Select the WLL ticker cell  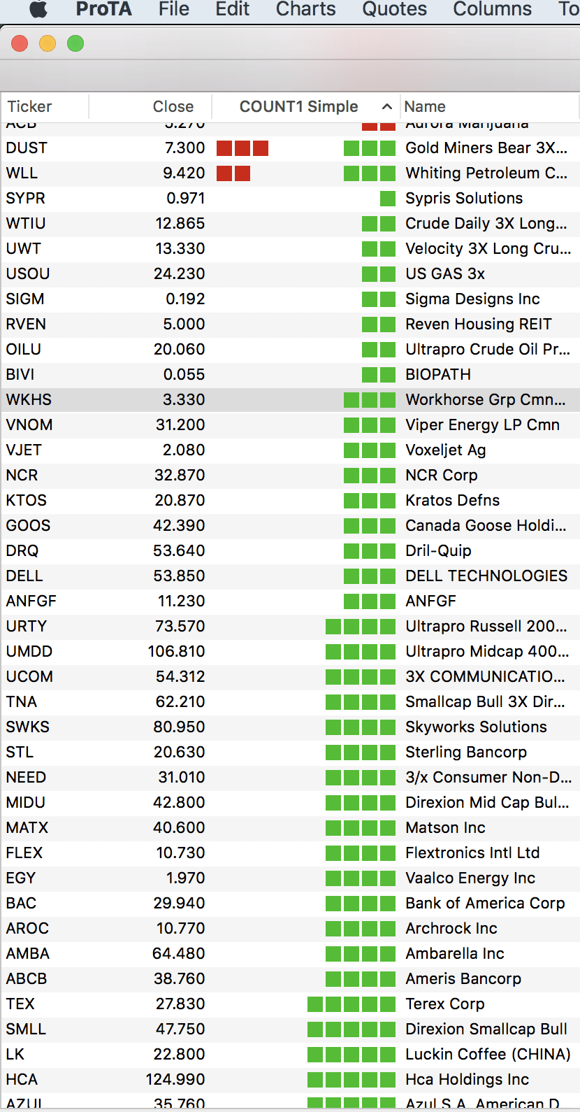22,173
